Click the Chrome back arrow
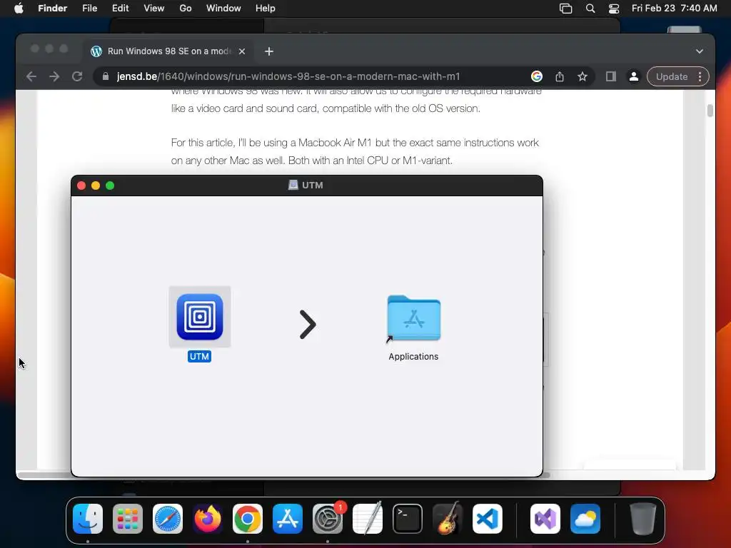The image size is (731, 548). (31, 76)
